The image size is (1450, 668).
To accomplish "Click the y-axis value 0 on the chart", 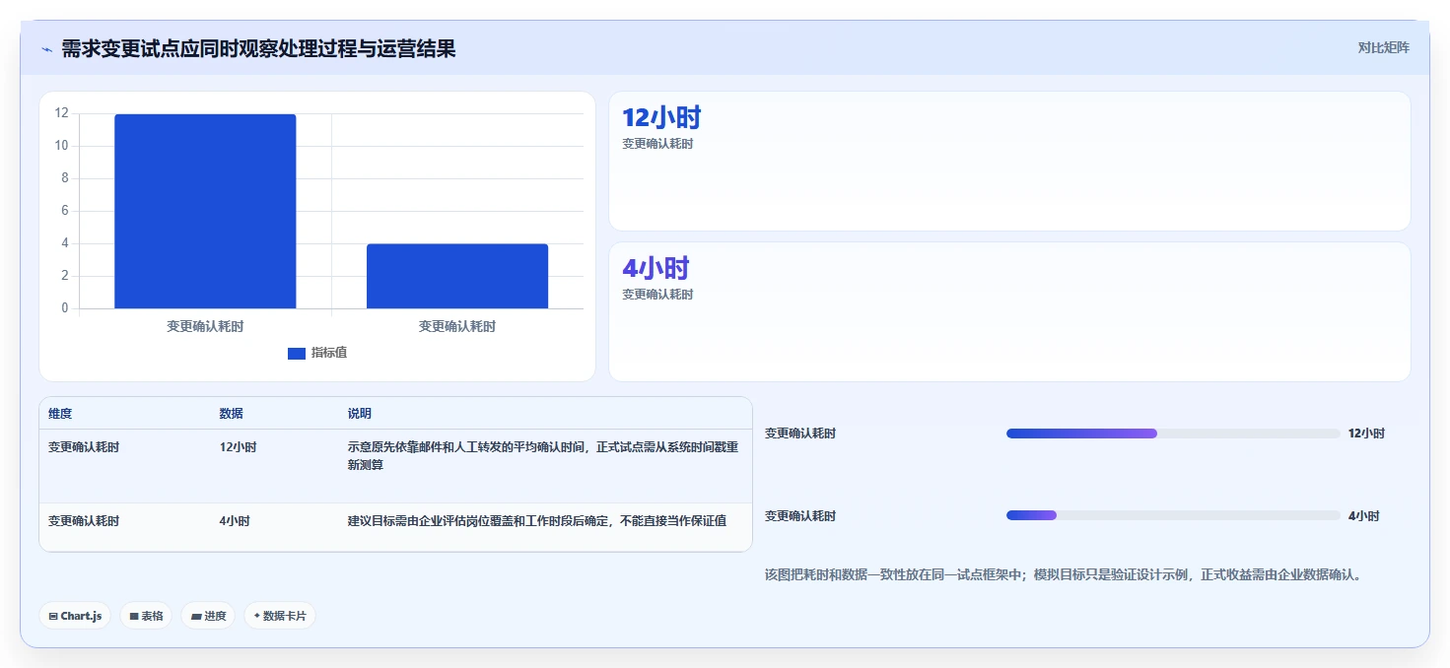I will point(65,308).
